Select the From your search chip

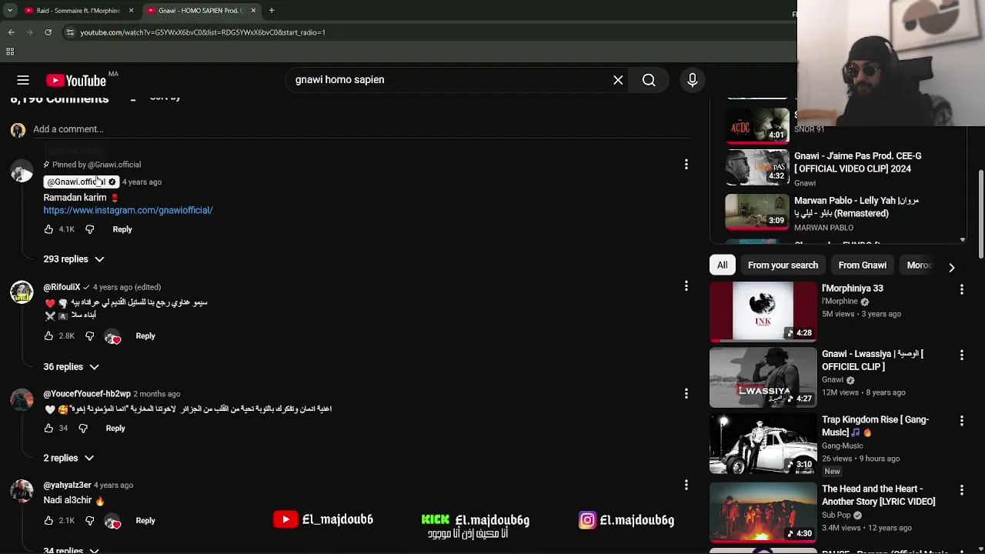783,265
